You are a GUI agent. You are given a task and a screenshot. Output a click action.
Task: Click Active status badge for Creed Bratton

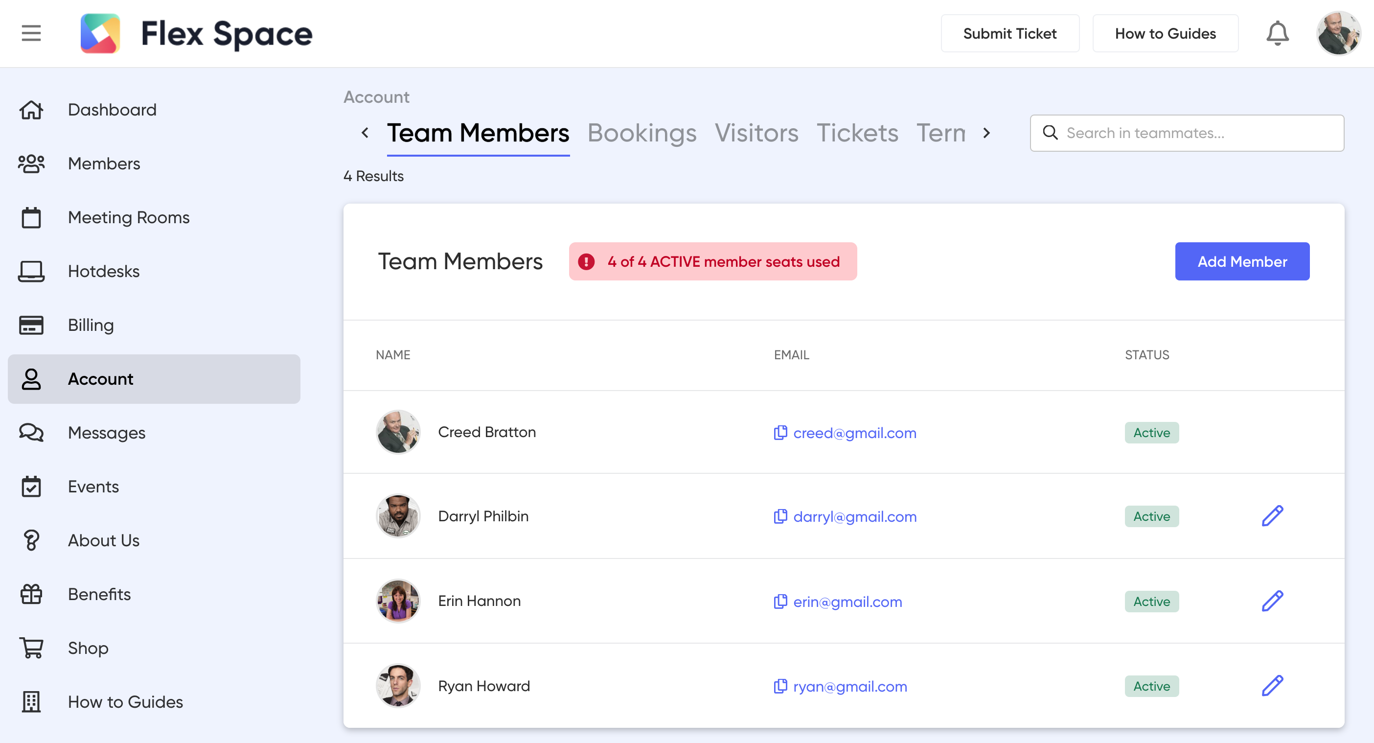tap(1151, 433)
